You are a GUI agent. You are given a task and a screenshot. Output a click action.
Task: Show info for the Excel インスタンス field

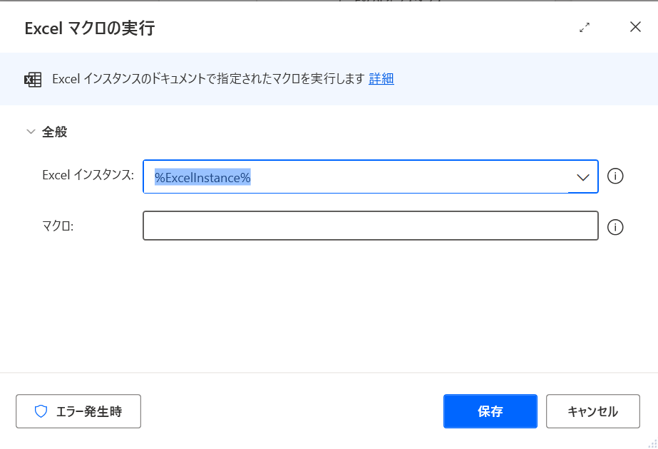(615, 176)
